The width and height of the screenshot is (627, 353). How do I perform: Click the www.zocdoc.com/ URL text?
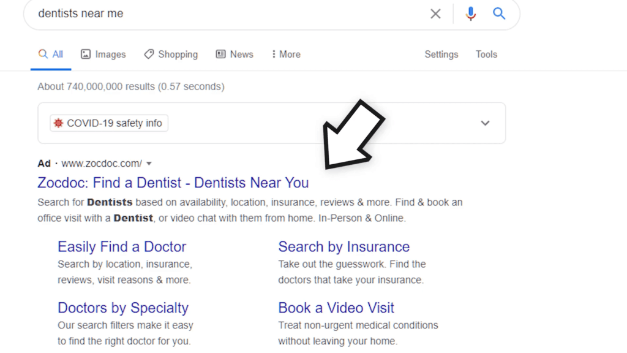coord(102,164)
